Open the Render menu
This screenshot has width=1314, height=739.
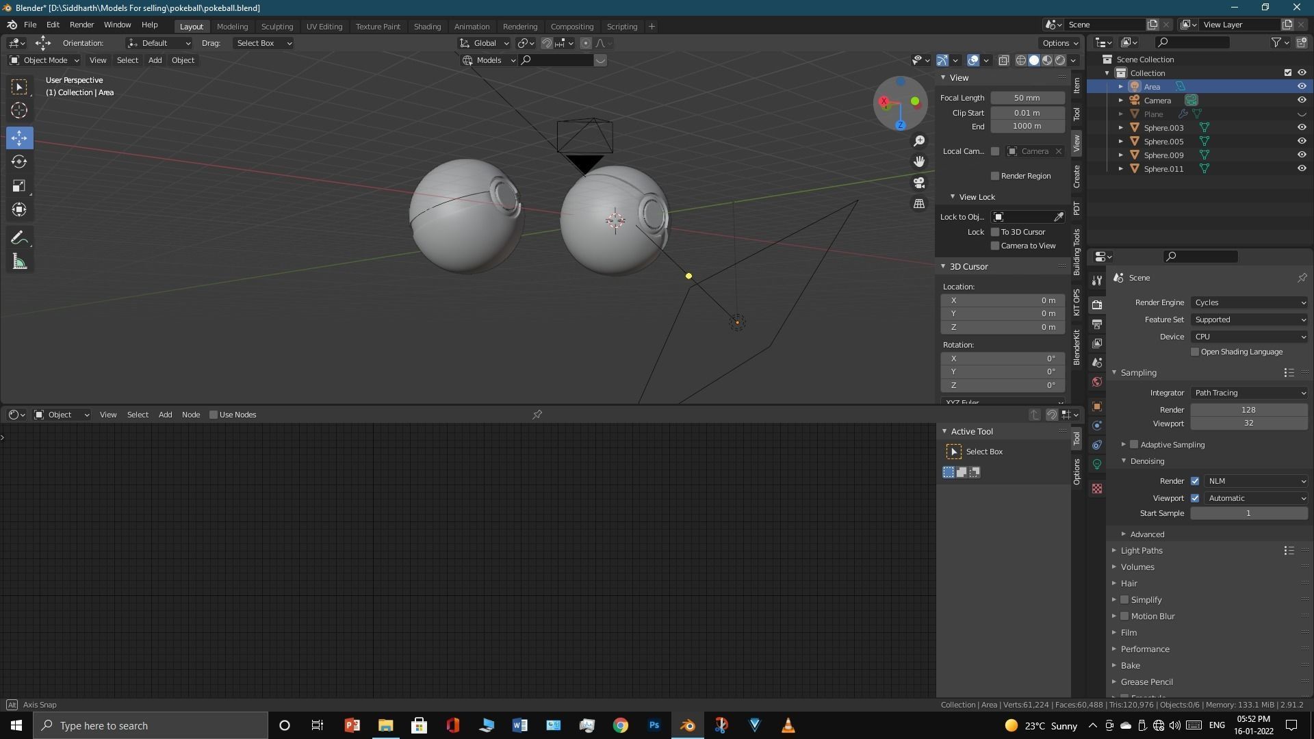81,25
